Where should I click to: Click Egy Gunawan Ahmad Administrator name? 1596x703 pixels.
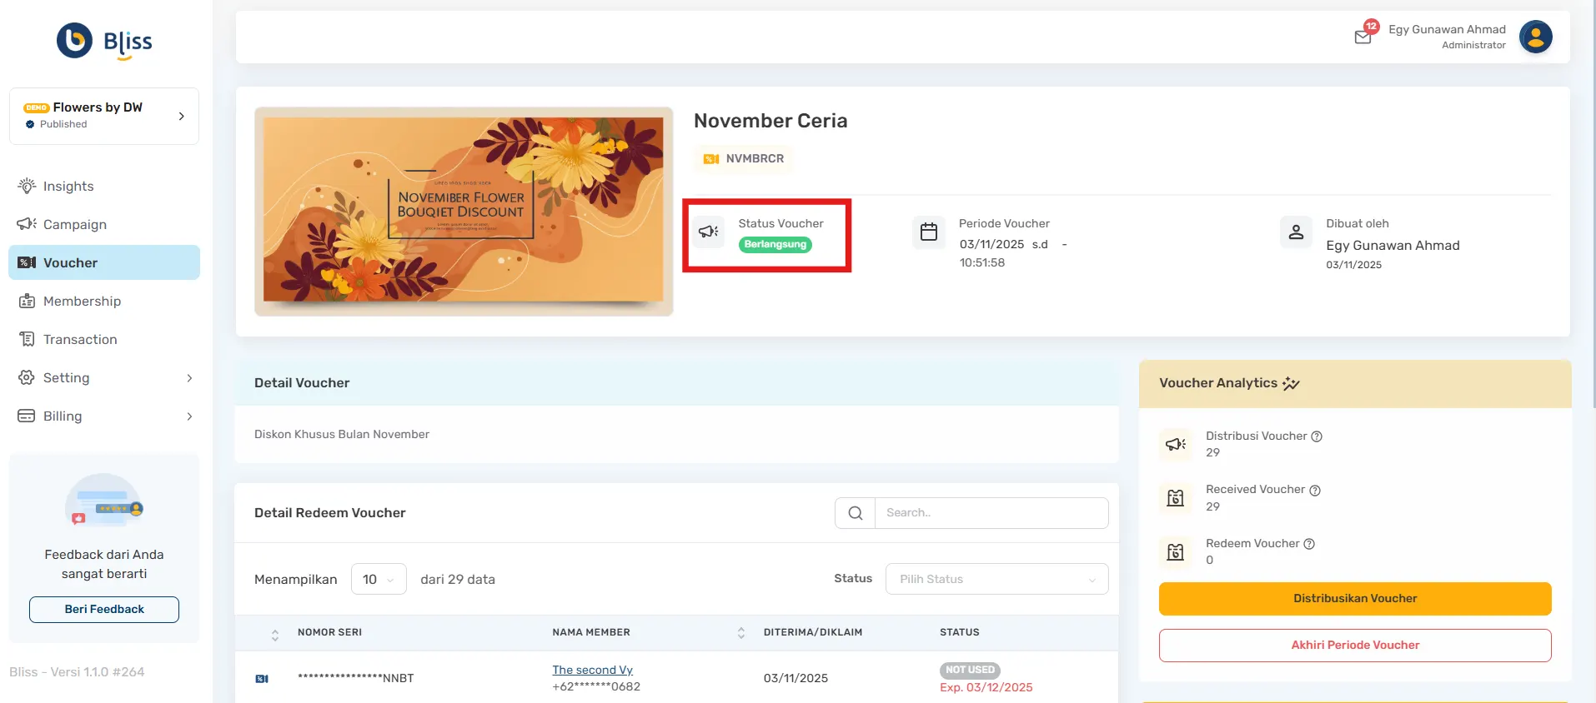point(1447,37)
